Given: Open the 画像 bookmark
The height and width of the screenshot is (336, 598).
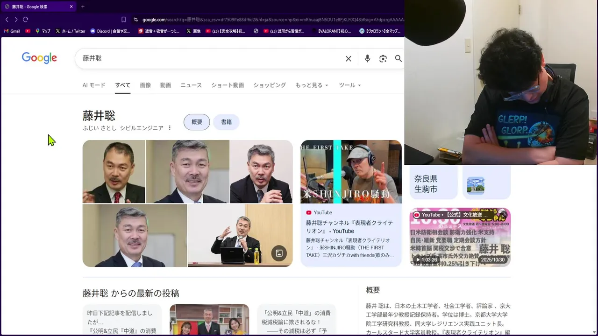Looking at the screenshot, I should (x=193, y=31).
